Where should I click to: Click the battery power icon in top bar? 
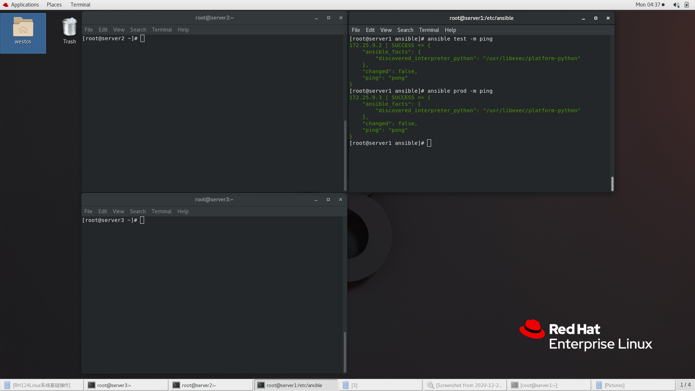[x=687, y=5]
